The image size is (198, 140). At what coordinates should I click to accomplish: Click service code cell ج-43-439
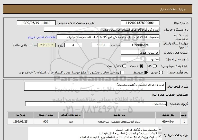[x=168, y=122]
